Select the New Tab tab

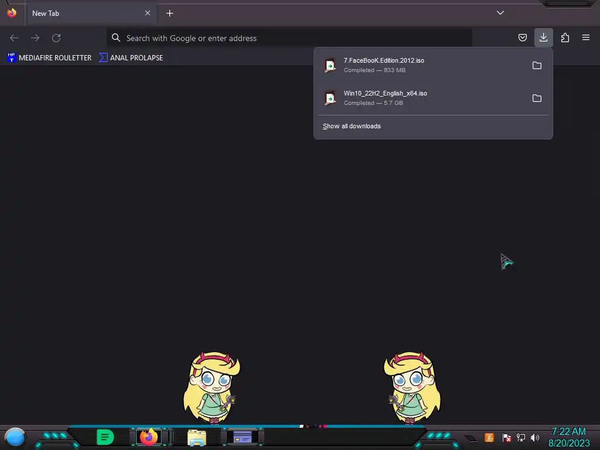tap(91, 13)
